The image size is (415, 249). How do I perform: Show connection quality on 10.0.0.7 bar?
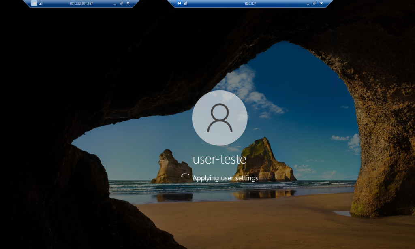[x=185, y=3]
